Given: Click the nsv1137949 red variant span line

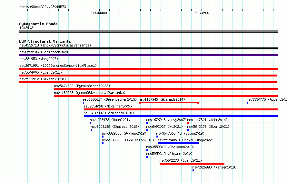Looking at the screenshot, I should tap(169, 103).
